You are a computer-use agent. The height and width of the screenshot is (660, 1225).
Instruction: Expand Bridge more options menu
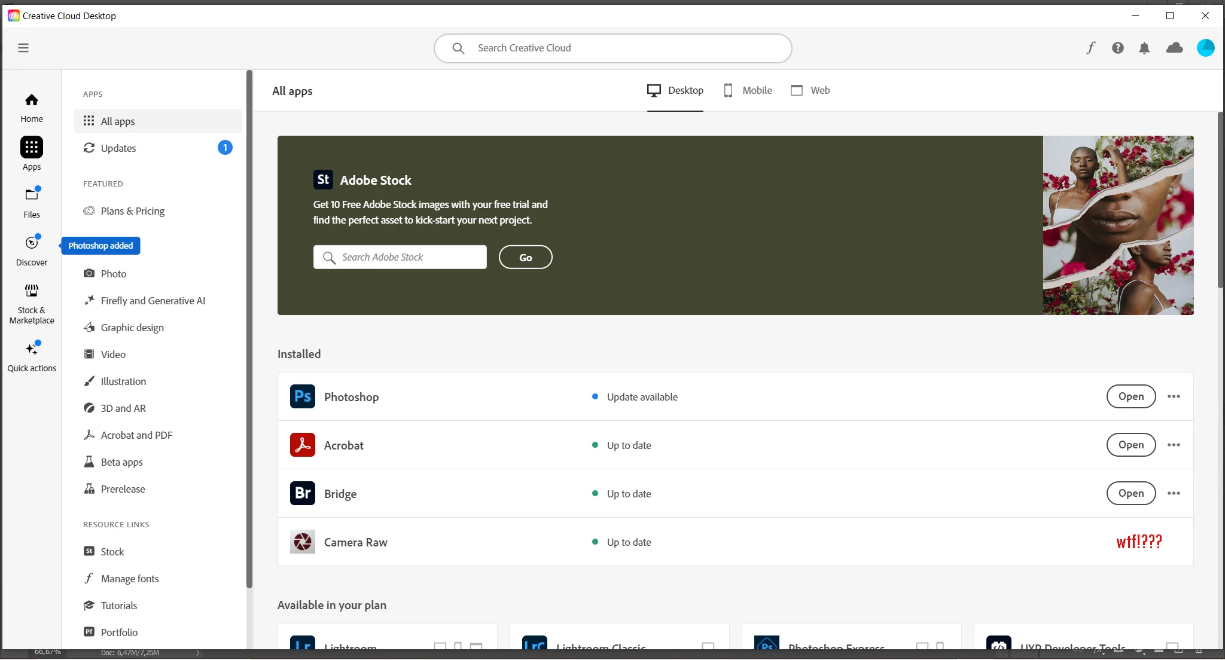click(x=1174, y=493)
